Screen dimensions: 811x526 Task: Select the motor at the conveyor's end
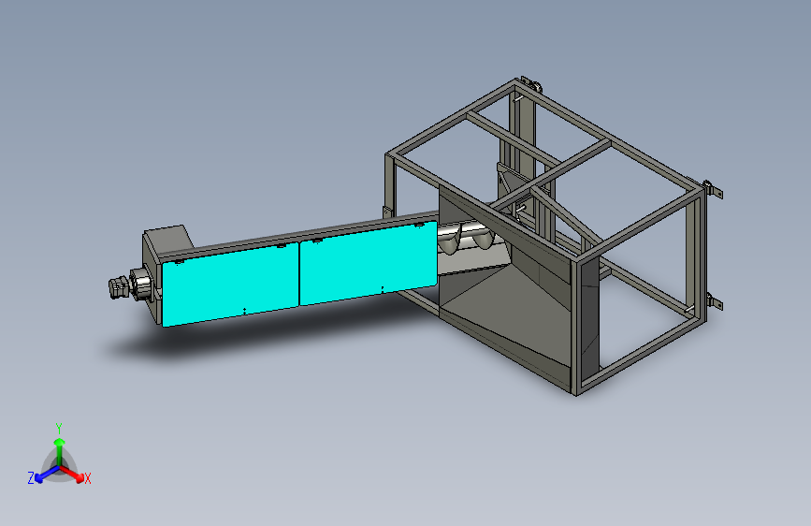tap(129, 285)
